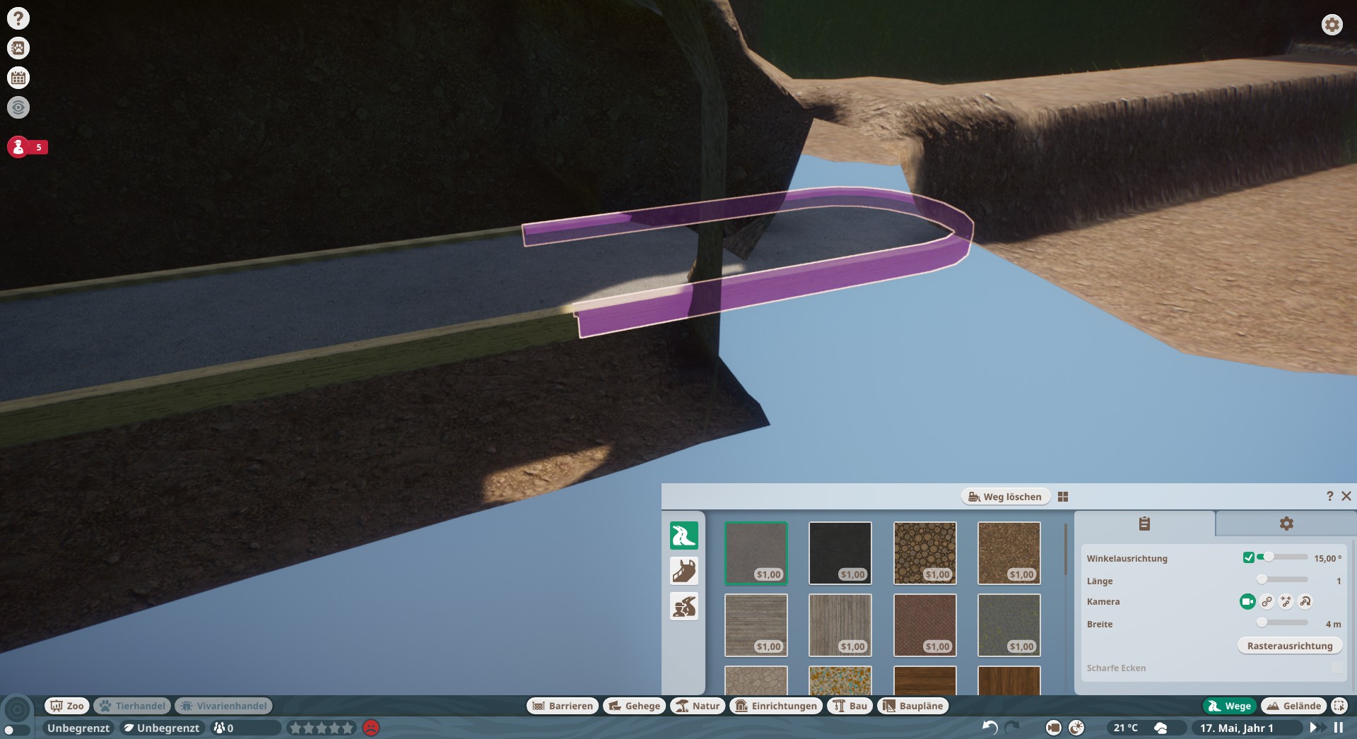
Task: Open the camera mode icon in status bar
Action: tap(1054, 728)
